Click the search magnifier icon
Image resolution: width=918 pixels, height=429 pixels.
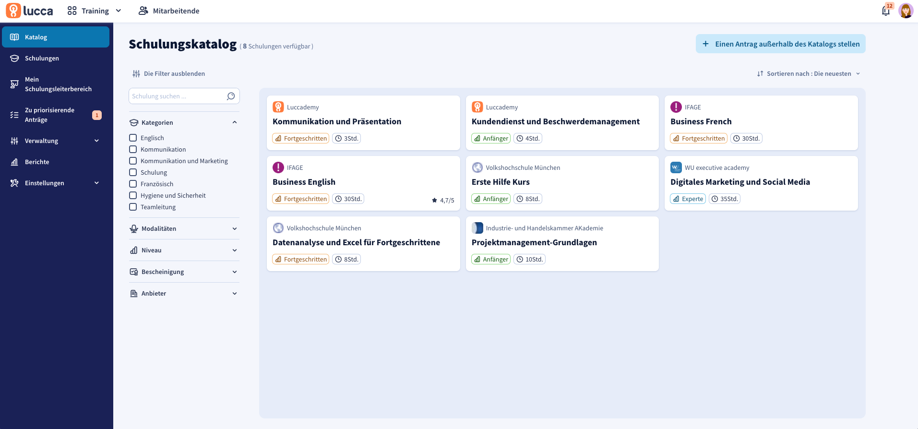tap(231, 96)
